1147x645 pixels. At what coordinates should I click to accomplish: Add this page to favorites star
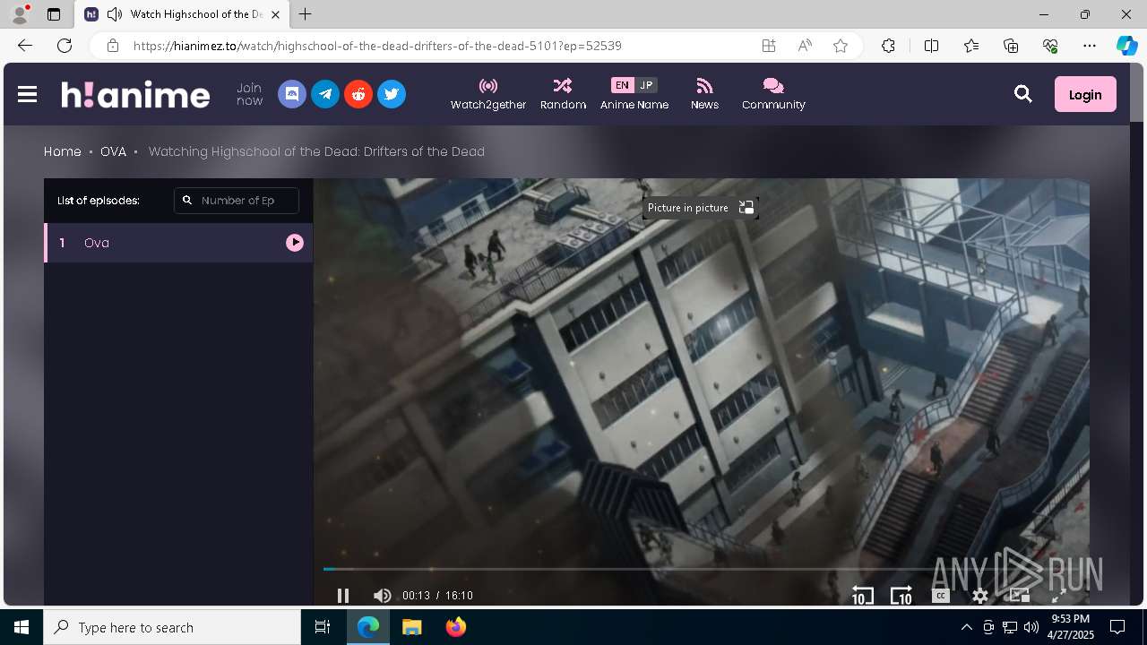click(841, 46)
